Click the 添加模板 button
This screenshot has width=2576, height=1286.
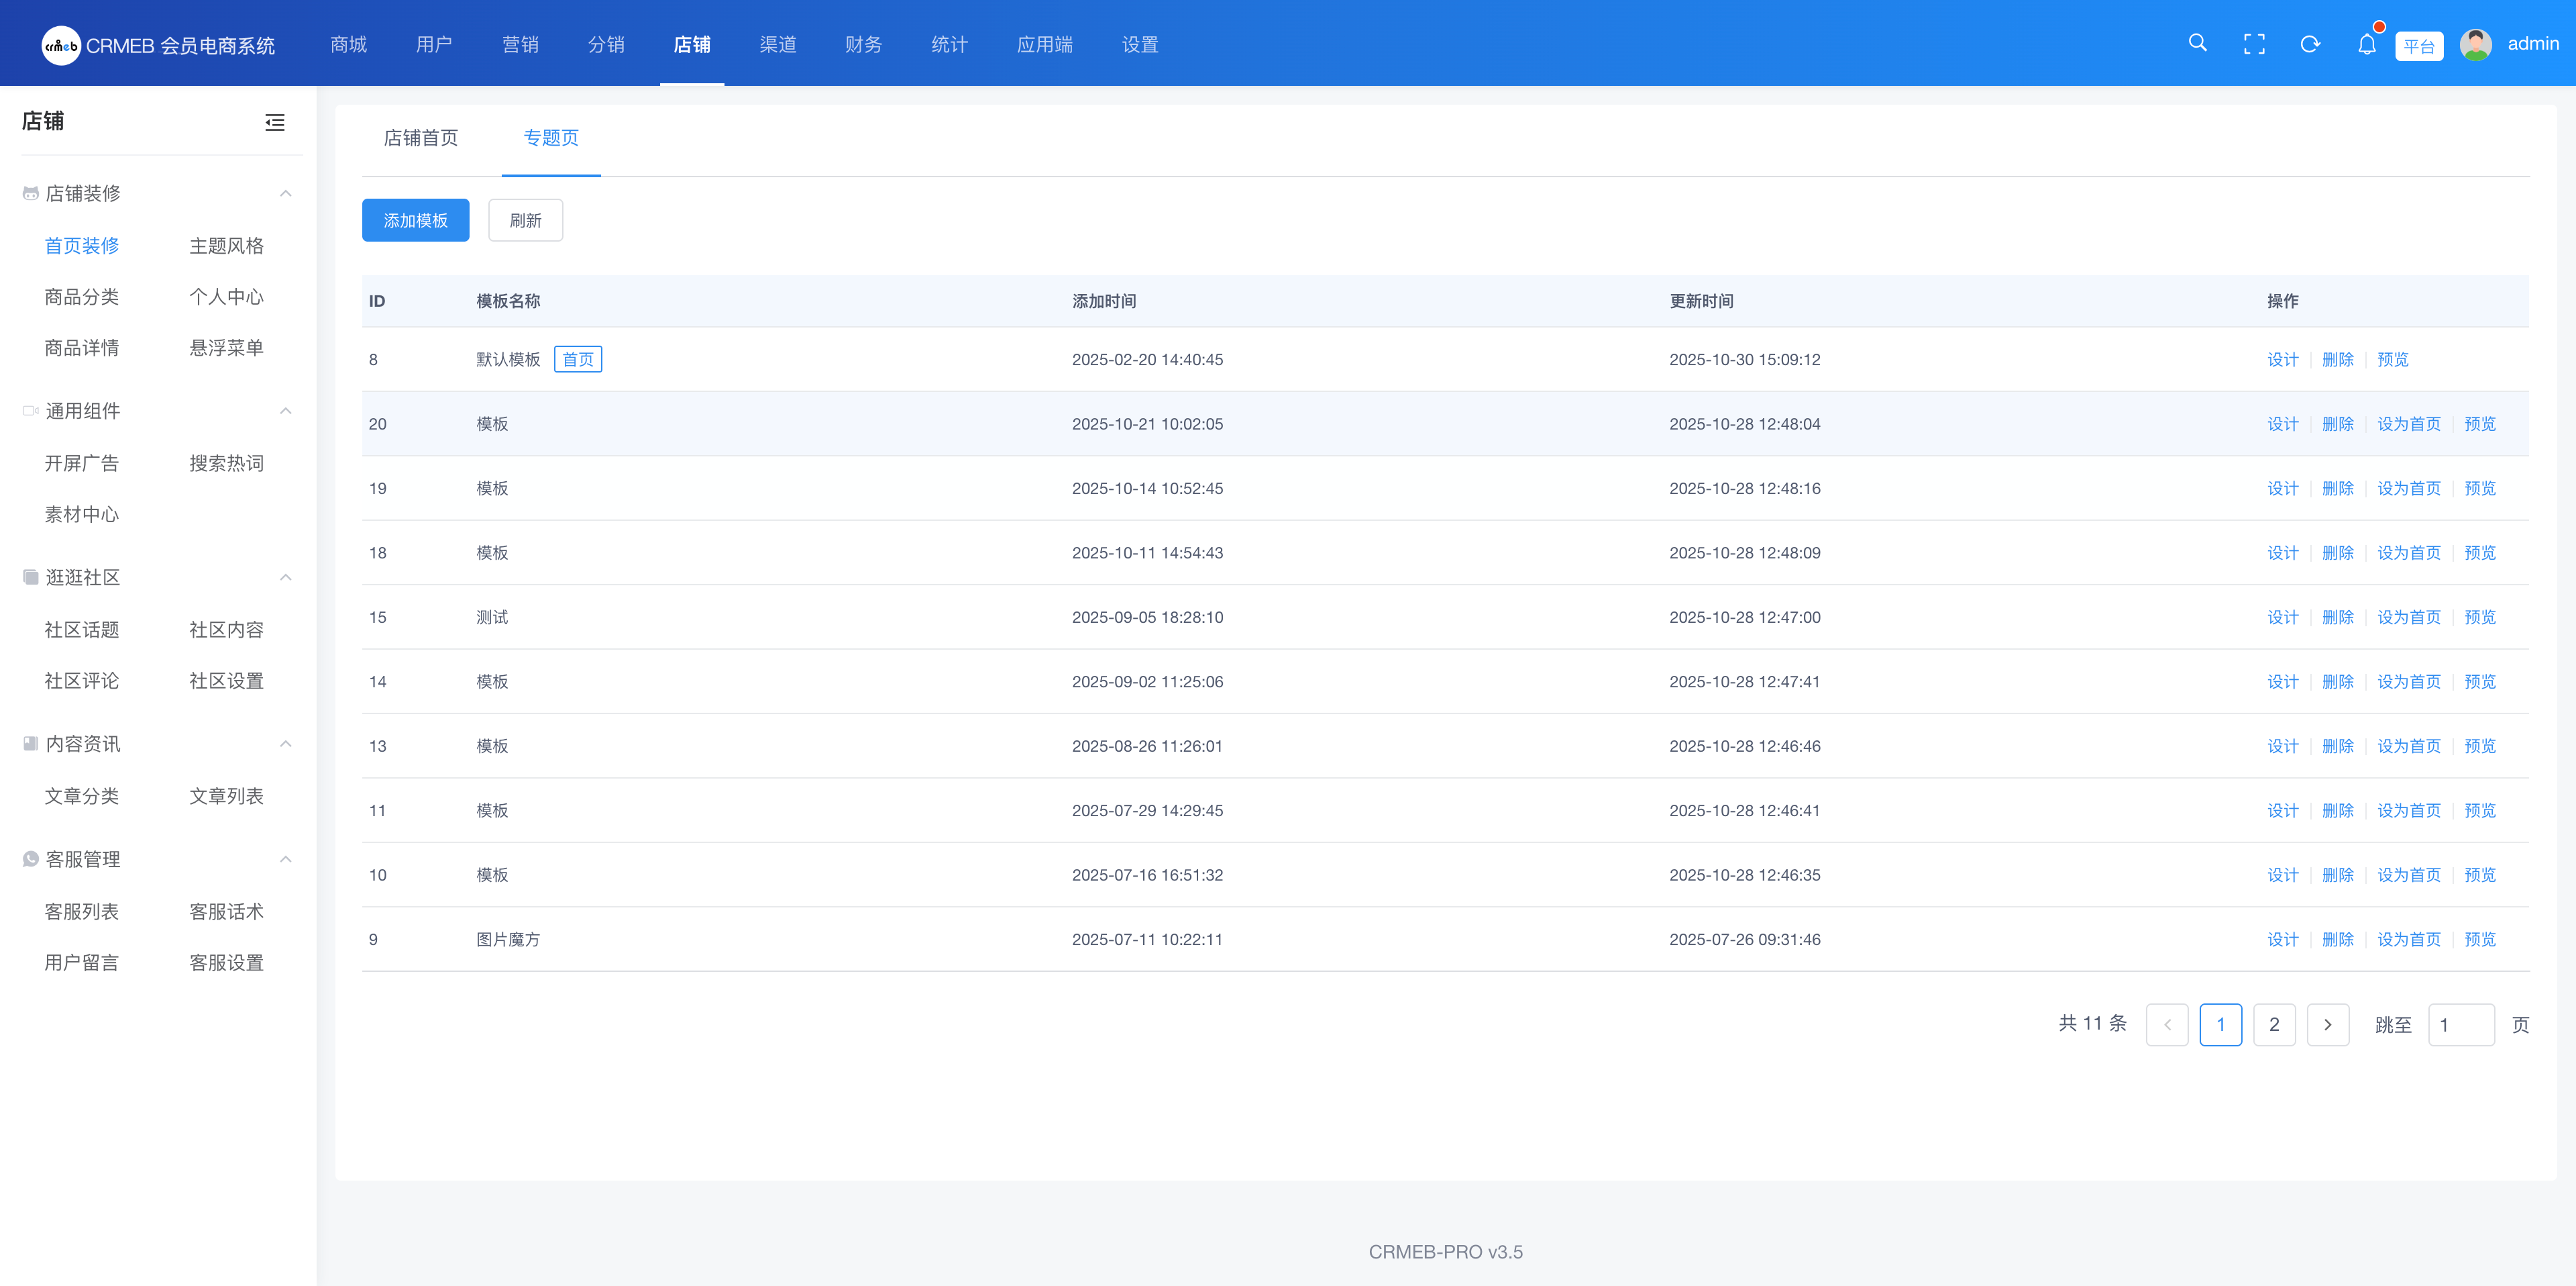pyautogui.click(x=415, y=220)
